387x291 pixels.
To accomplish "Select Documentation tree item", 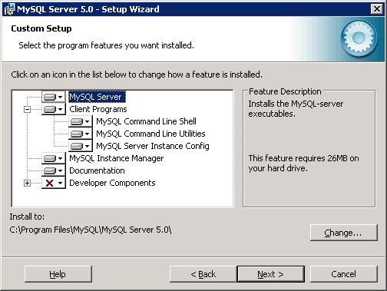I will point(97,170).
